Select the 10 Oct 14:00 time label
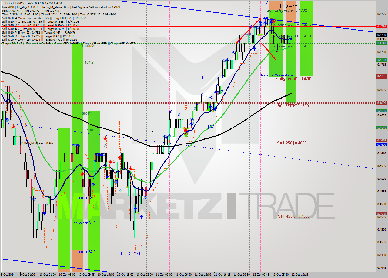Screen dimensions: 388x278 pyautogui.click(x=105, y=275)
